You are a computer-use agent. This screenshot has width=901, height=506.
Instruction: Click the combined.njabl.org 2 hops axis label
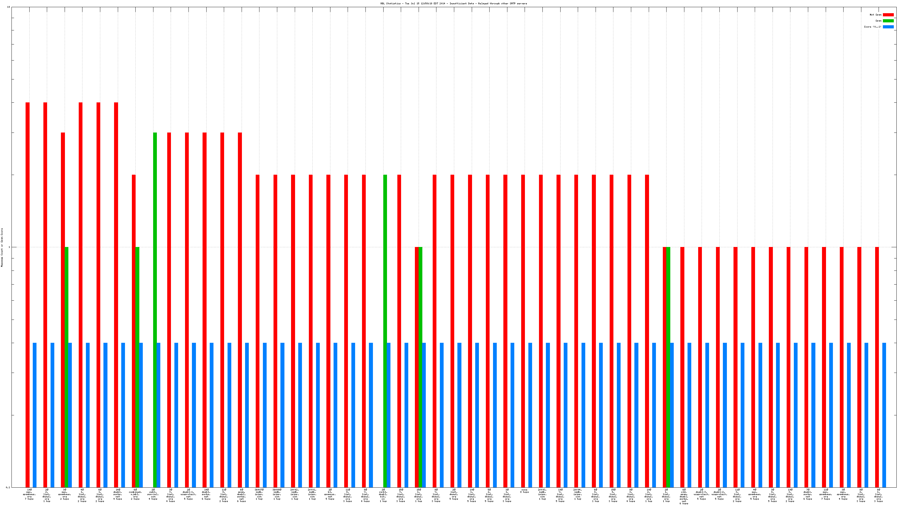point(135,495)
